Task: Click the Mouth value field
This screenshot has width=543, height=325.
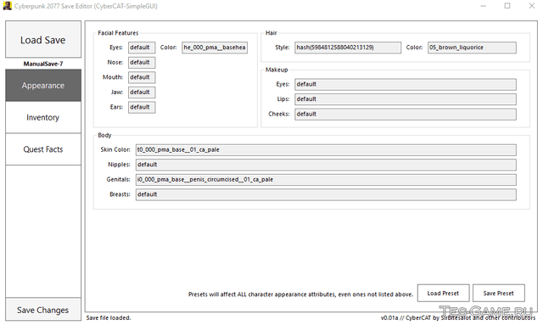Action: click(142, 77)
